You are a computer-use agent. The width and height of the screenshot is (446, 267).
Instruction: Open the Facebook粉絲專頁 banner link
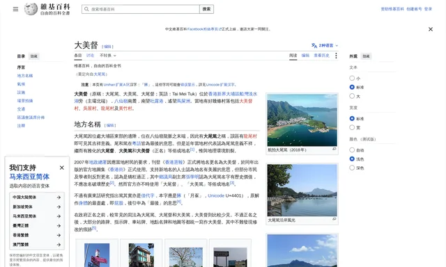[204, 29]
